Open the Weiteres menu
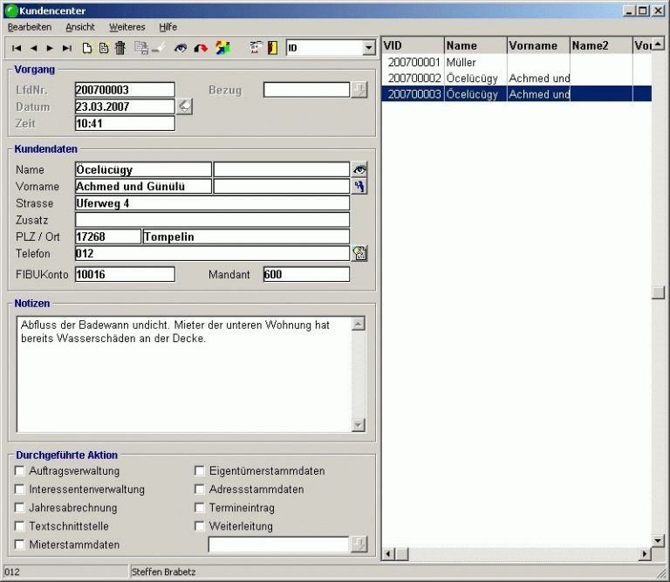Viewport: 670px width, 582px height. (126, 27)
